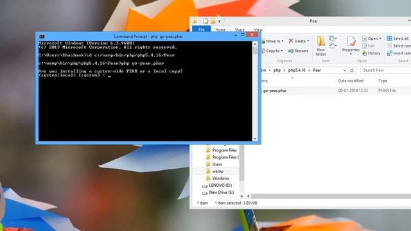Open the Command Prompt system menu icon

click(42, 37)
